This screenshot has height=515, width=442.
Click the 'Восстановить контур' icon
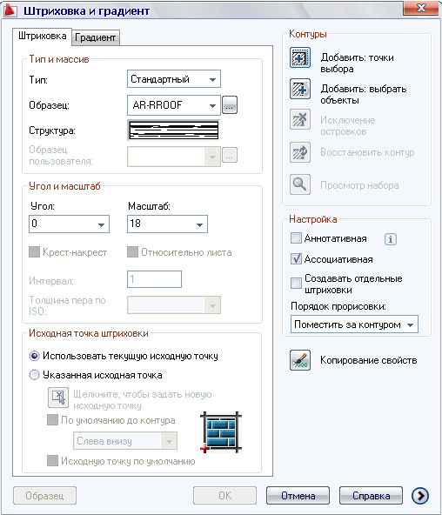click(x=300, y=152)
